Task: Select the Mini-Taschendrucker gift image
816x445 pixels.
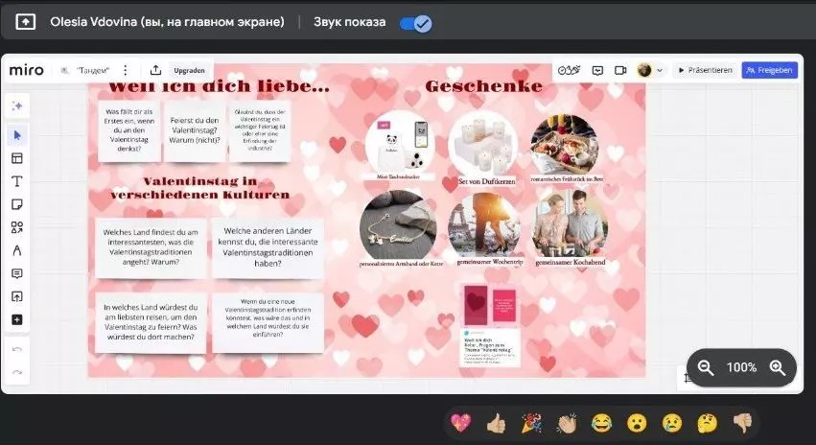Action: [x=399, y=144]
